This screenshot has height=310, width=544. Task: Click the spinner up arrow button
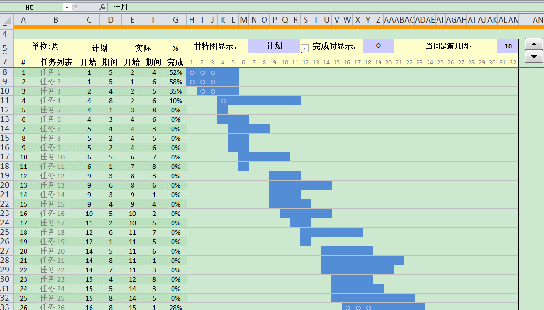[x=534, y=44]
